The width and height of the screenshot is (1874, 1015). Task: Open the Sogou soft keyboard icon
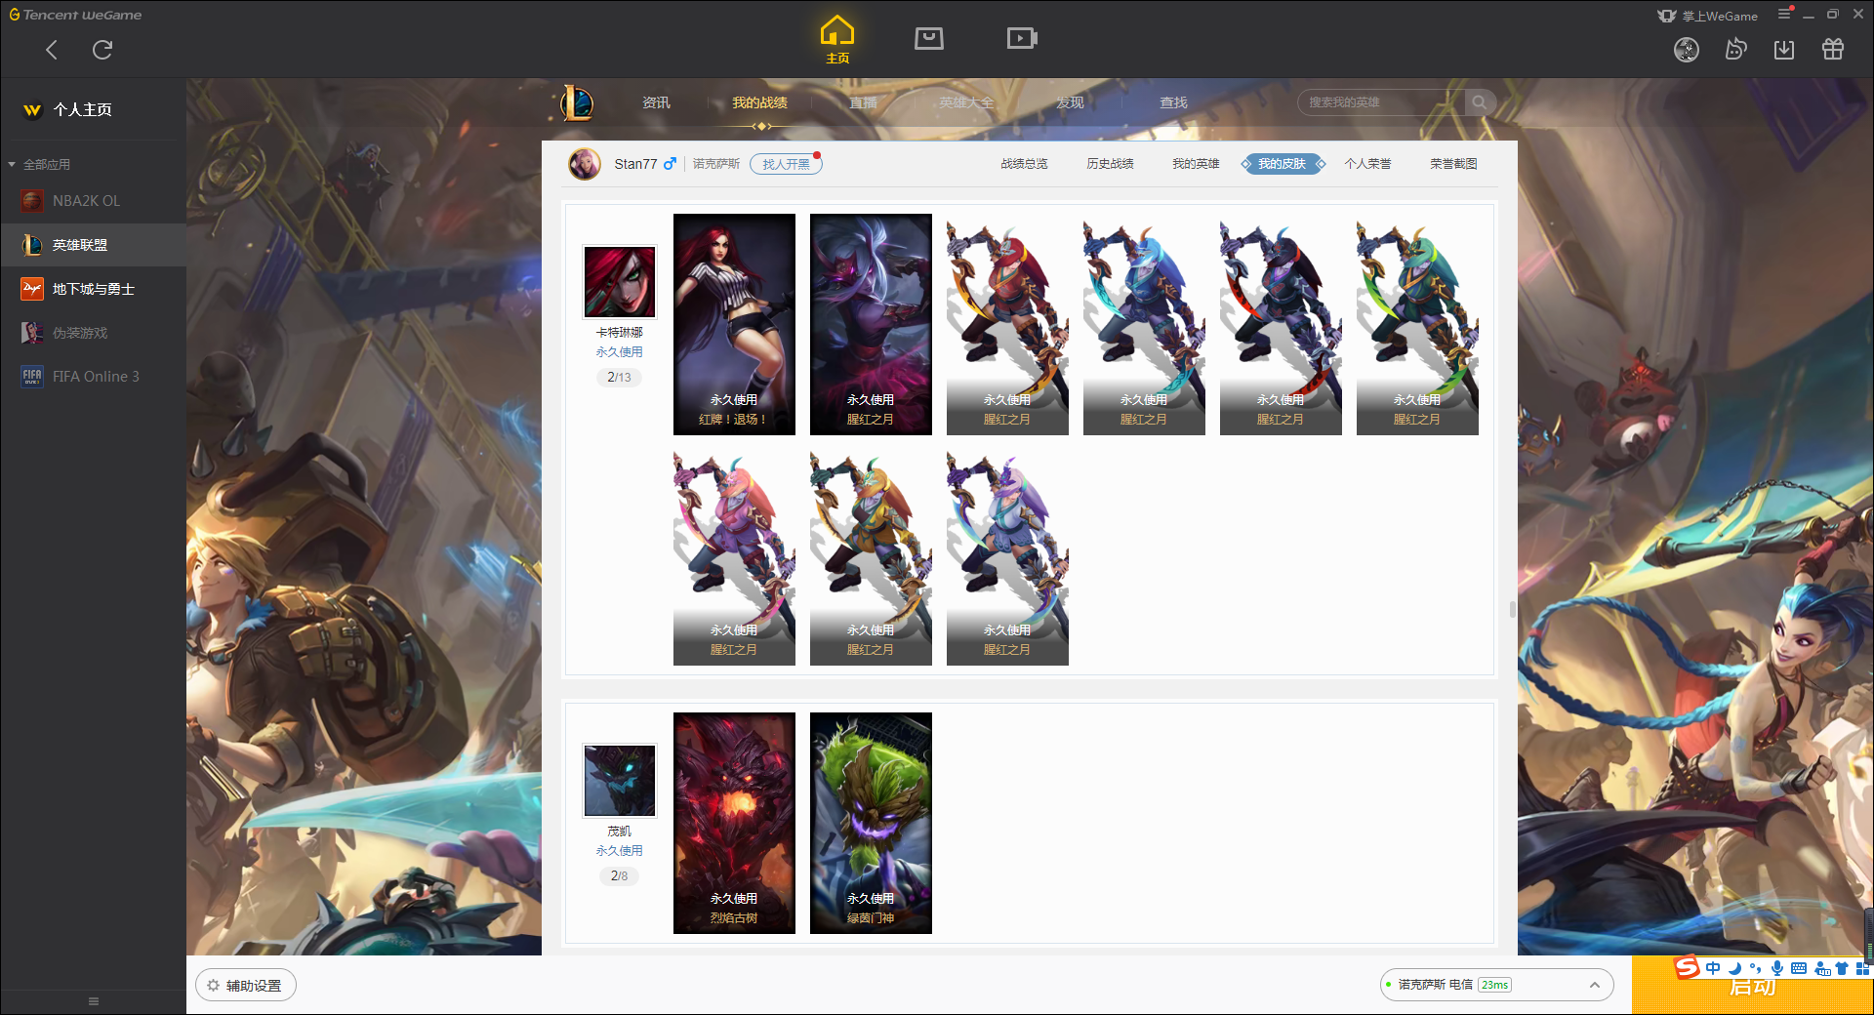(1798, 968)
